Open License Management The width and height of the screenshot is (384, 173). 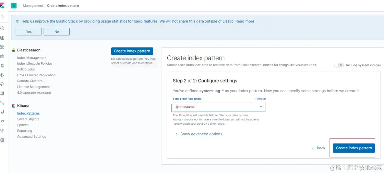click(33, 87)
